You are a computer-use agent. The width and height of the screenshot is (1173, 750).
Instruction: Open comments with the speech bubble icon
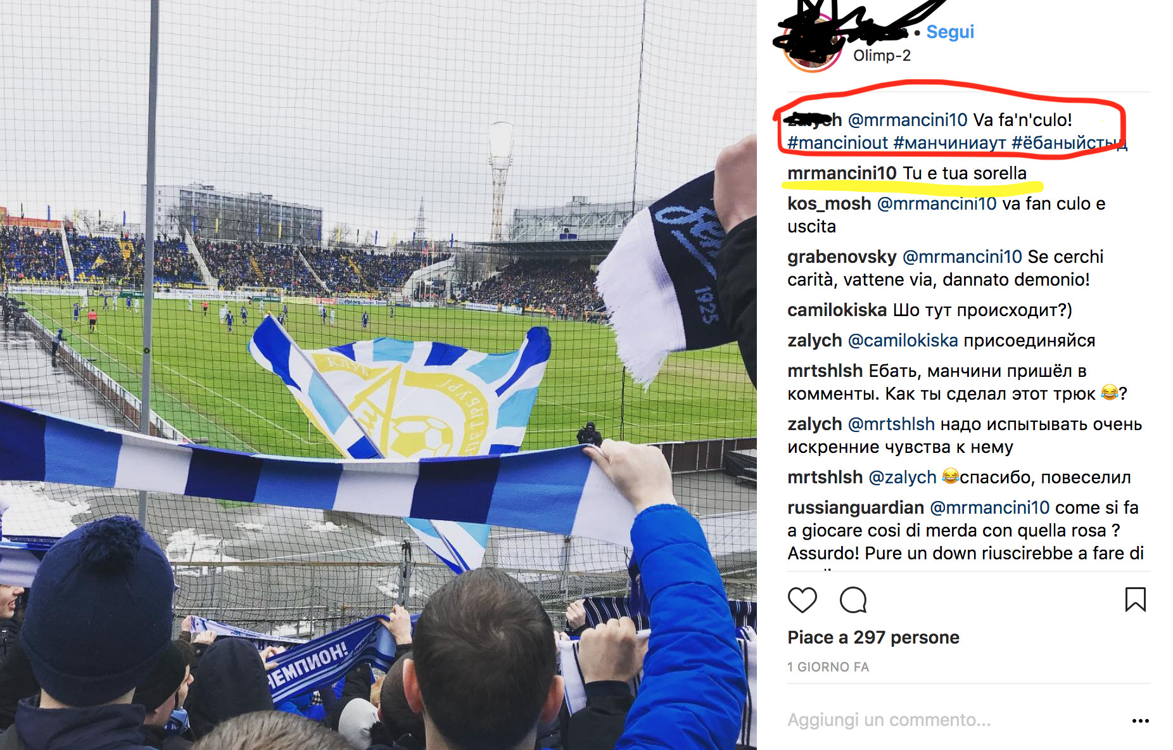853,600
